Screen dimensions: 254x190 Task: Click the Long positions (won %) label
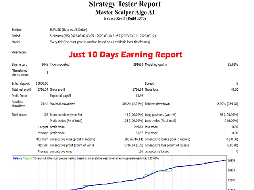pos(160,115)
